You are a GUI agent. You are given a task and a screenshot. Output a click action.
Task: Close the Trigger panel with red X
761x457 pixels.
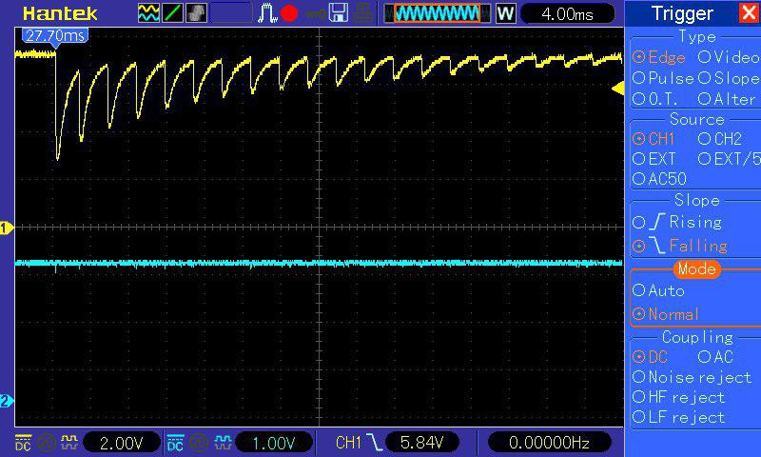(x=749, y=13)
